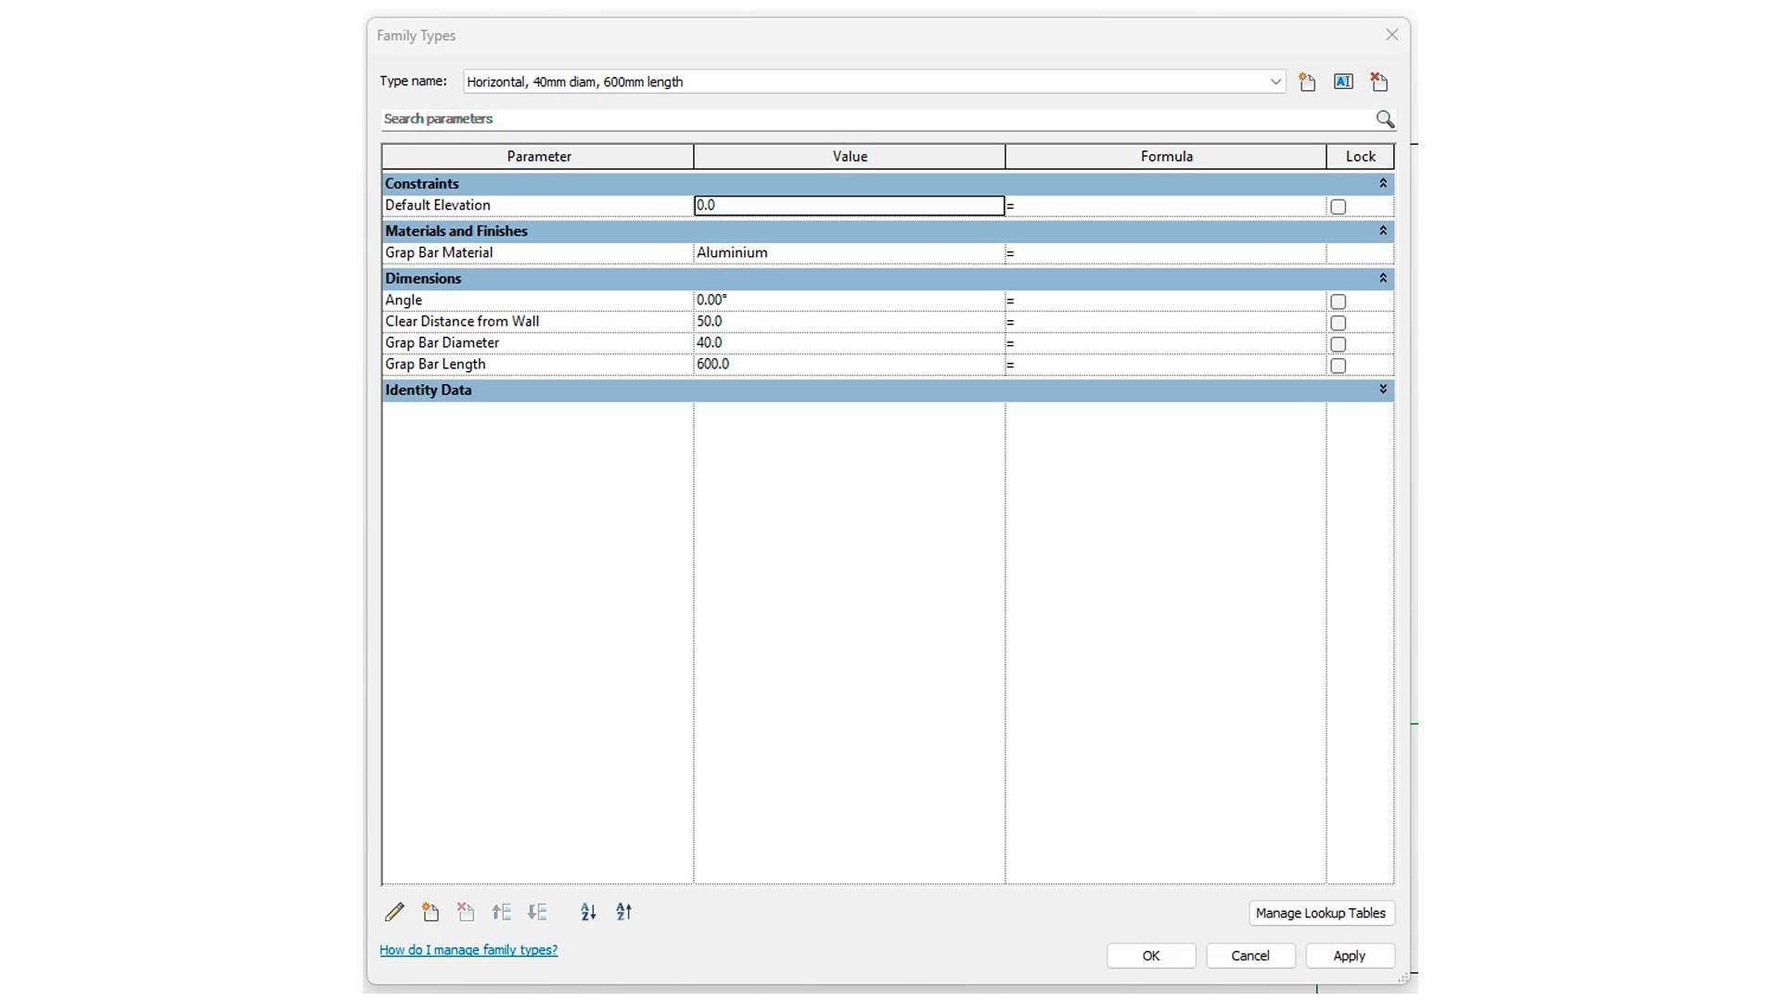Click the New Type icon
The height and width of the screenshot is (1002, 1781).
pyautogui.click(x=1307, y=82)
